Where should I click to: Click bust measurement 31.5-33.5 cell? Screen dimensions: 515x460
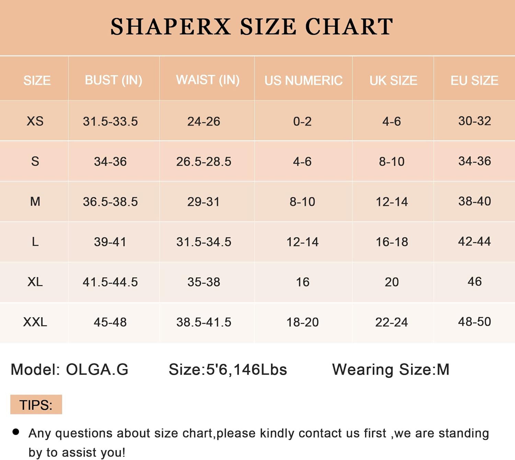[x=110, y=121]
